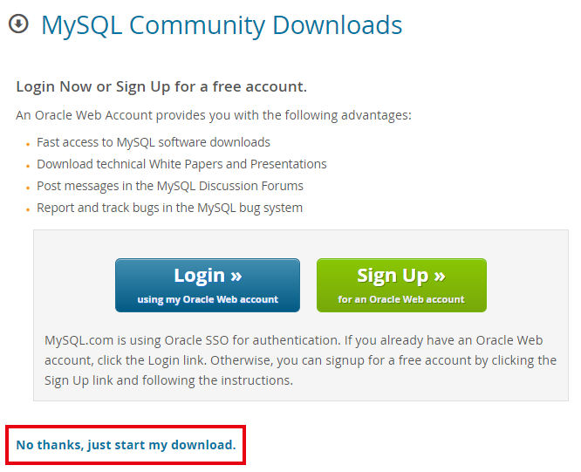Click "using my Oracle Web account" subtitle text
Viewport: 581px width, 472px height.
[x=208, y=299]
